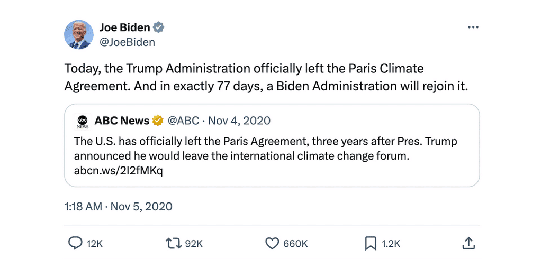559x259 pixels.
Task: Click the @JoeBiden handle
Action: point(127,42)
